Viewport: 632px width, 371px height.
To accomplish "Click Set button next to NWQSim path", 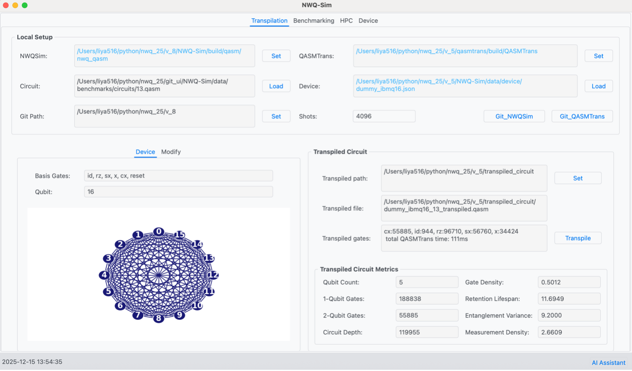I will pyautogui.click(x=276, y=56).
